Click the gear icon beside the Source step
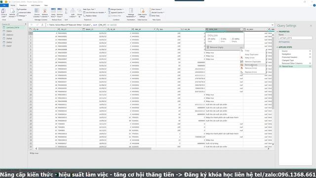316x178 pixels. point(310,51)
